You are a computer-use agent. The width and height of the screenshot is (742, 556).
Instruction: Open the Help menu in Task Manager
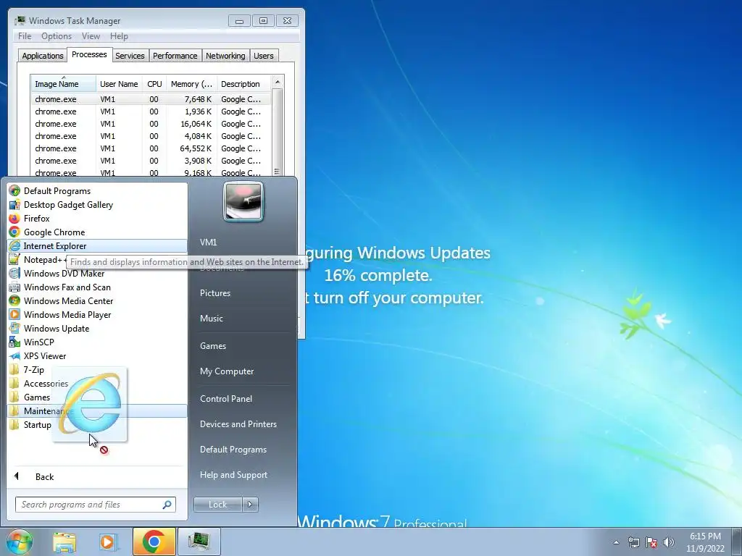pyautogui.click(x=119, y=36)
